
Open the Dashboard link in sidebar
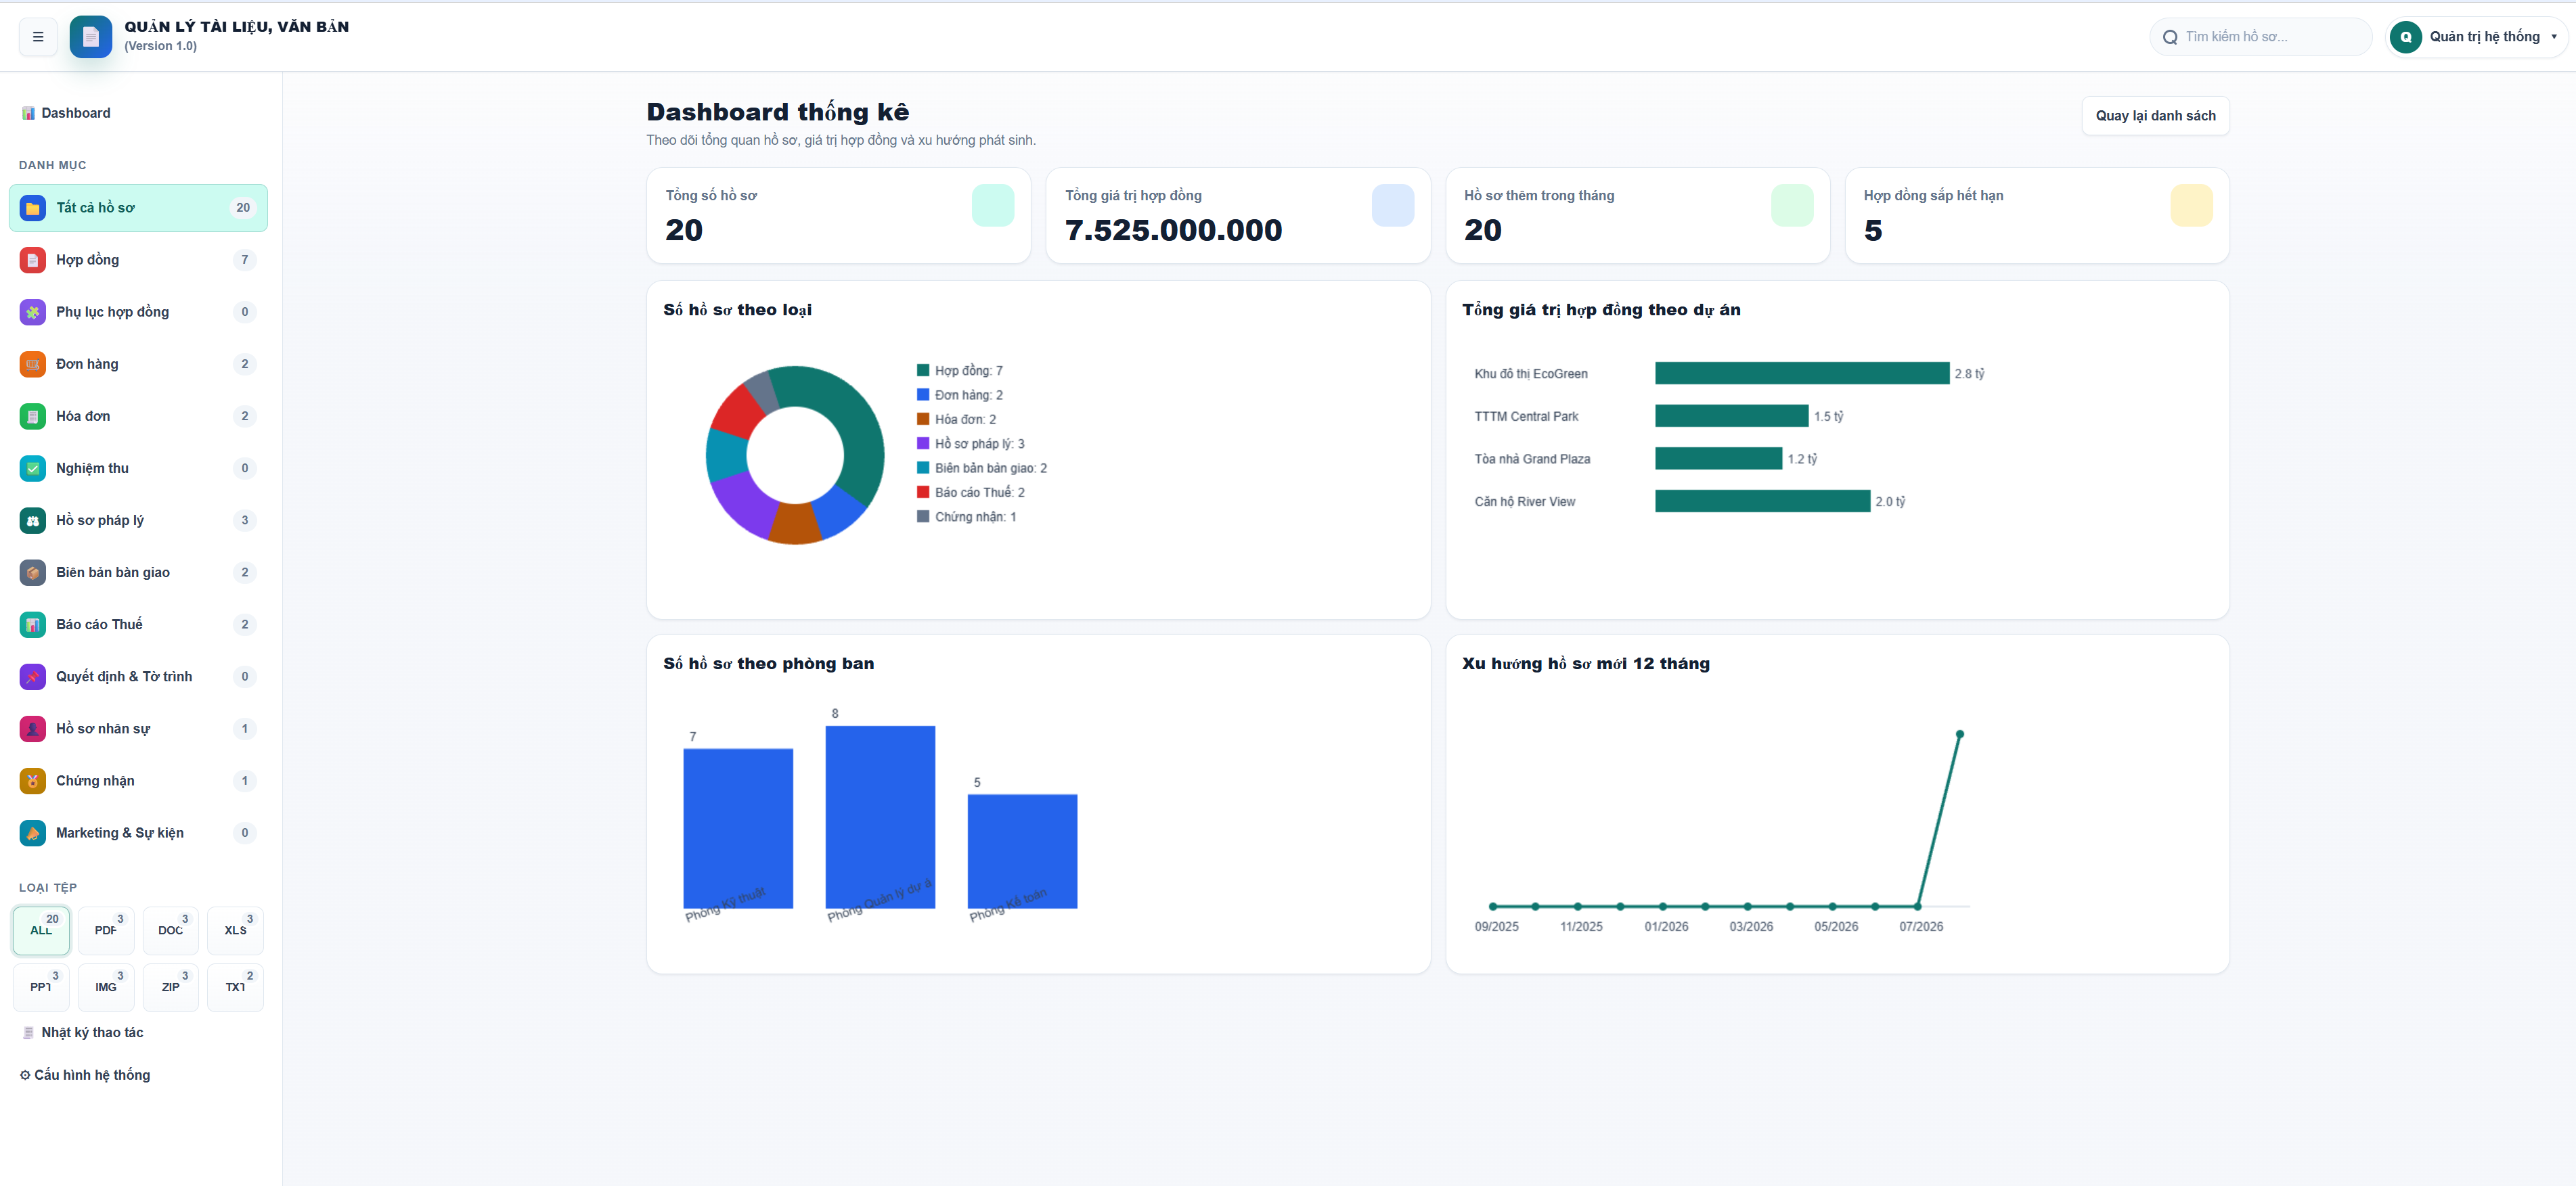[76, 113]
